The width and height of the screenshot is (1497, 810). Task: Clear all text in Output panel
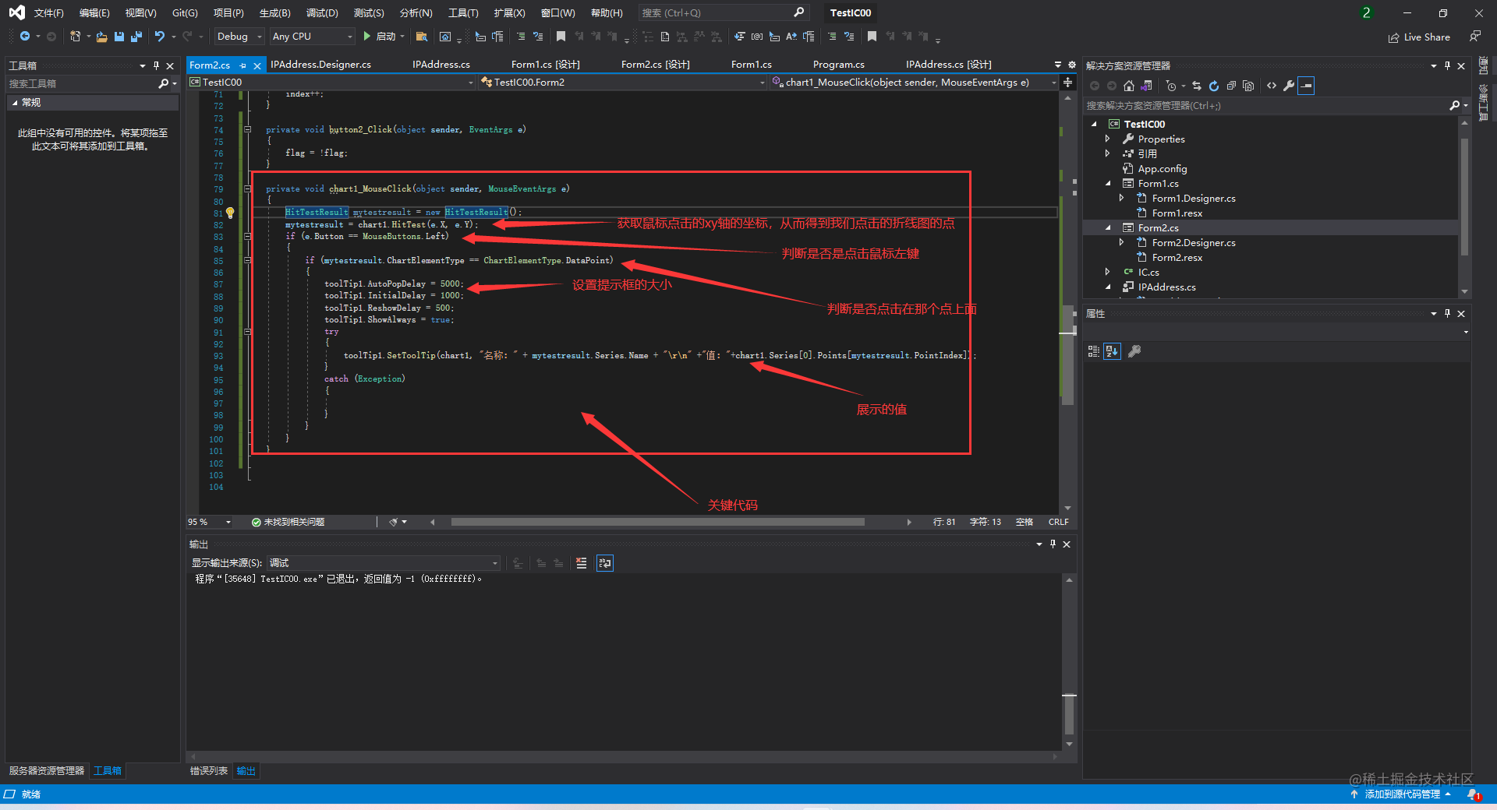click(x=581, y=563)
